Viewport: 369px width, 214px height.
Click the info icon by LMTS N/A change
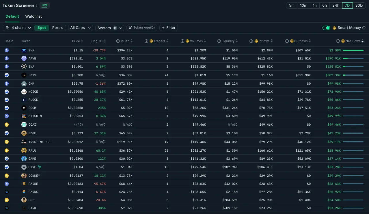pyautogui.click(x=104, y=75)
